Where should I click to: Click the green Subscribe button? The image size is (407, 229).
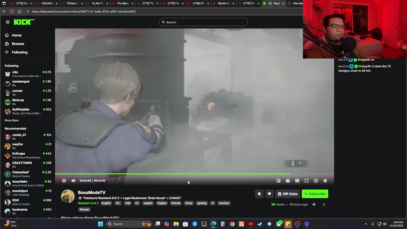point(315,194)
